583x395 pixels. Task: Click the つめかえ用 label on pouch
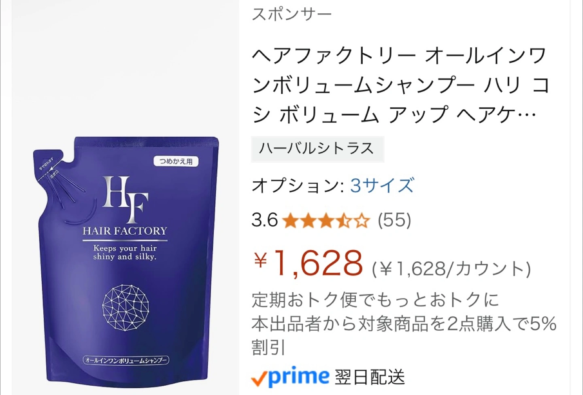pyautogui.click(x=176, y=161)
